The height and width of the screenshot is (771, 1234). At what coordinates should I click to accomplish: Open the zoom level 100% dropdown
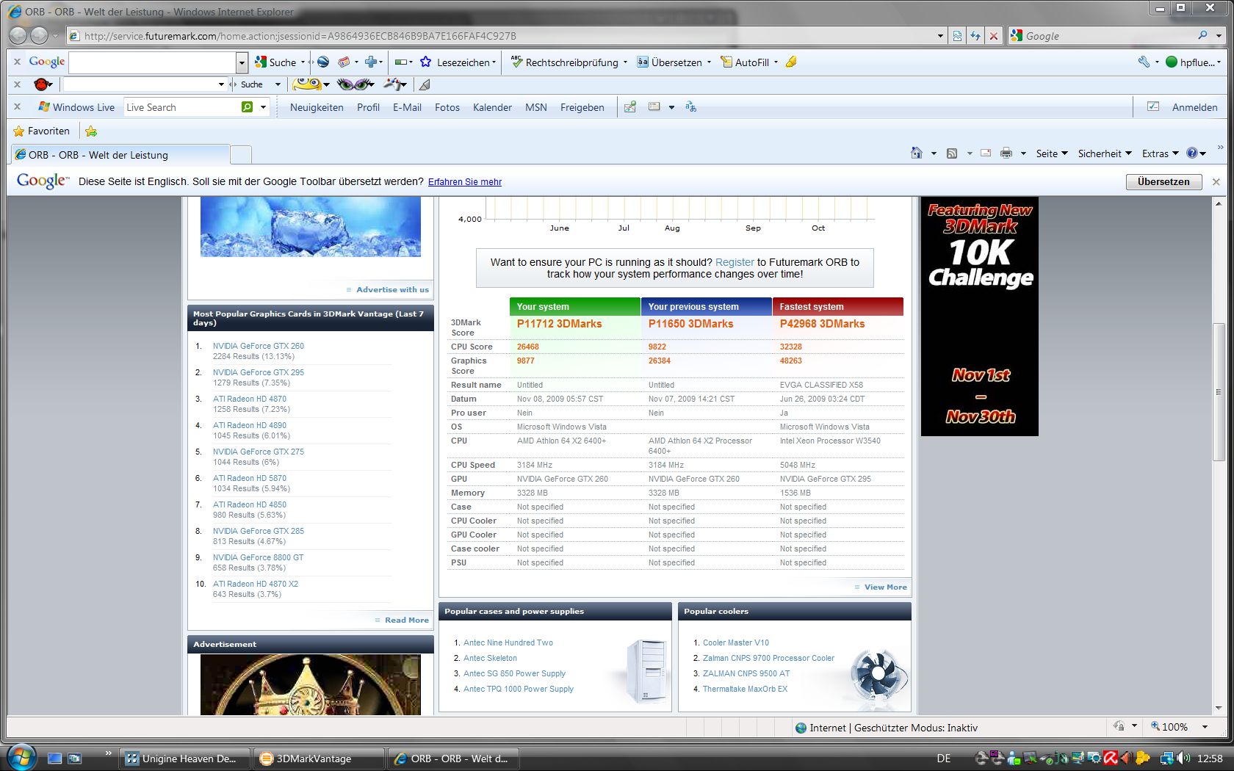pyautogui.click(x=1205, y=727)
